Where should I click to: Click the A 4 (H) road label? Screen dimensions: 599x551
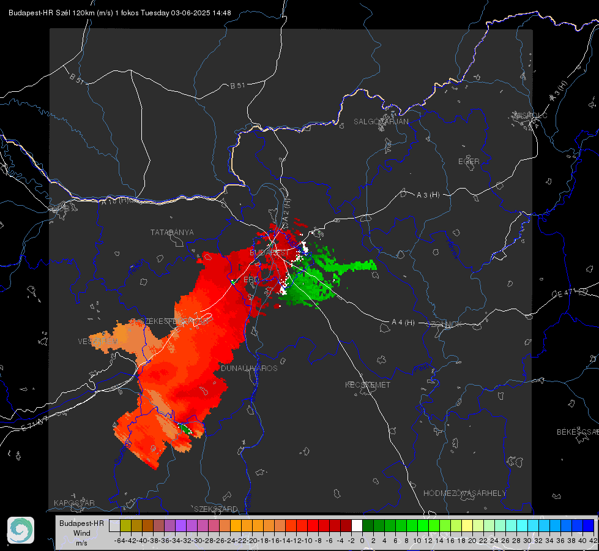pos(403,323)
